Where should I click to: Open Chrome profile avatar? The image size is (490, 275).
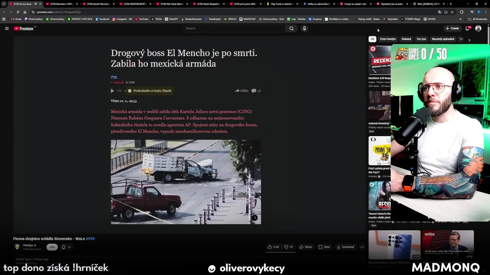click(x=479, y=12)
